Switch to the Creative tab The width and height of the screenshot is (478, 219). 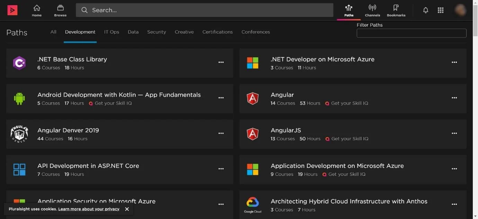(x=184, y=32)
